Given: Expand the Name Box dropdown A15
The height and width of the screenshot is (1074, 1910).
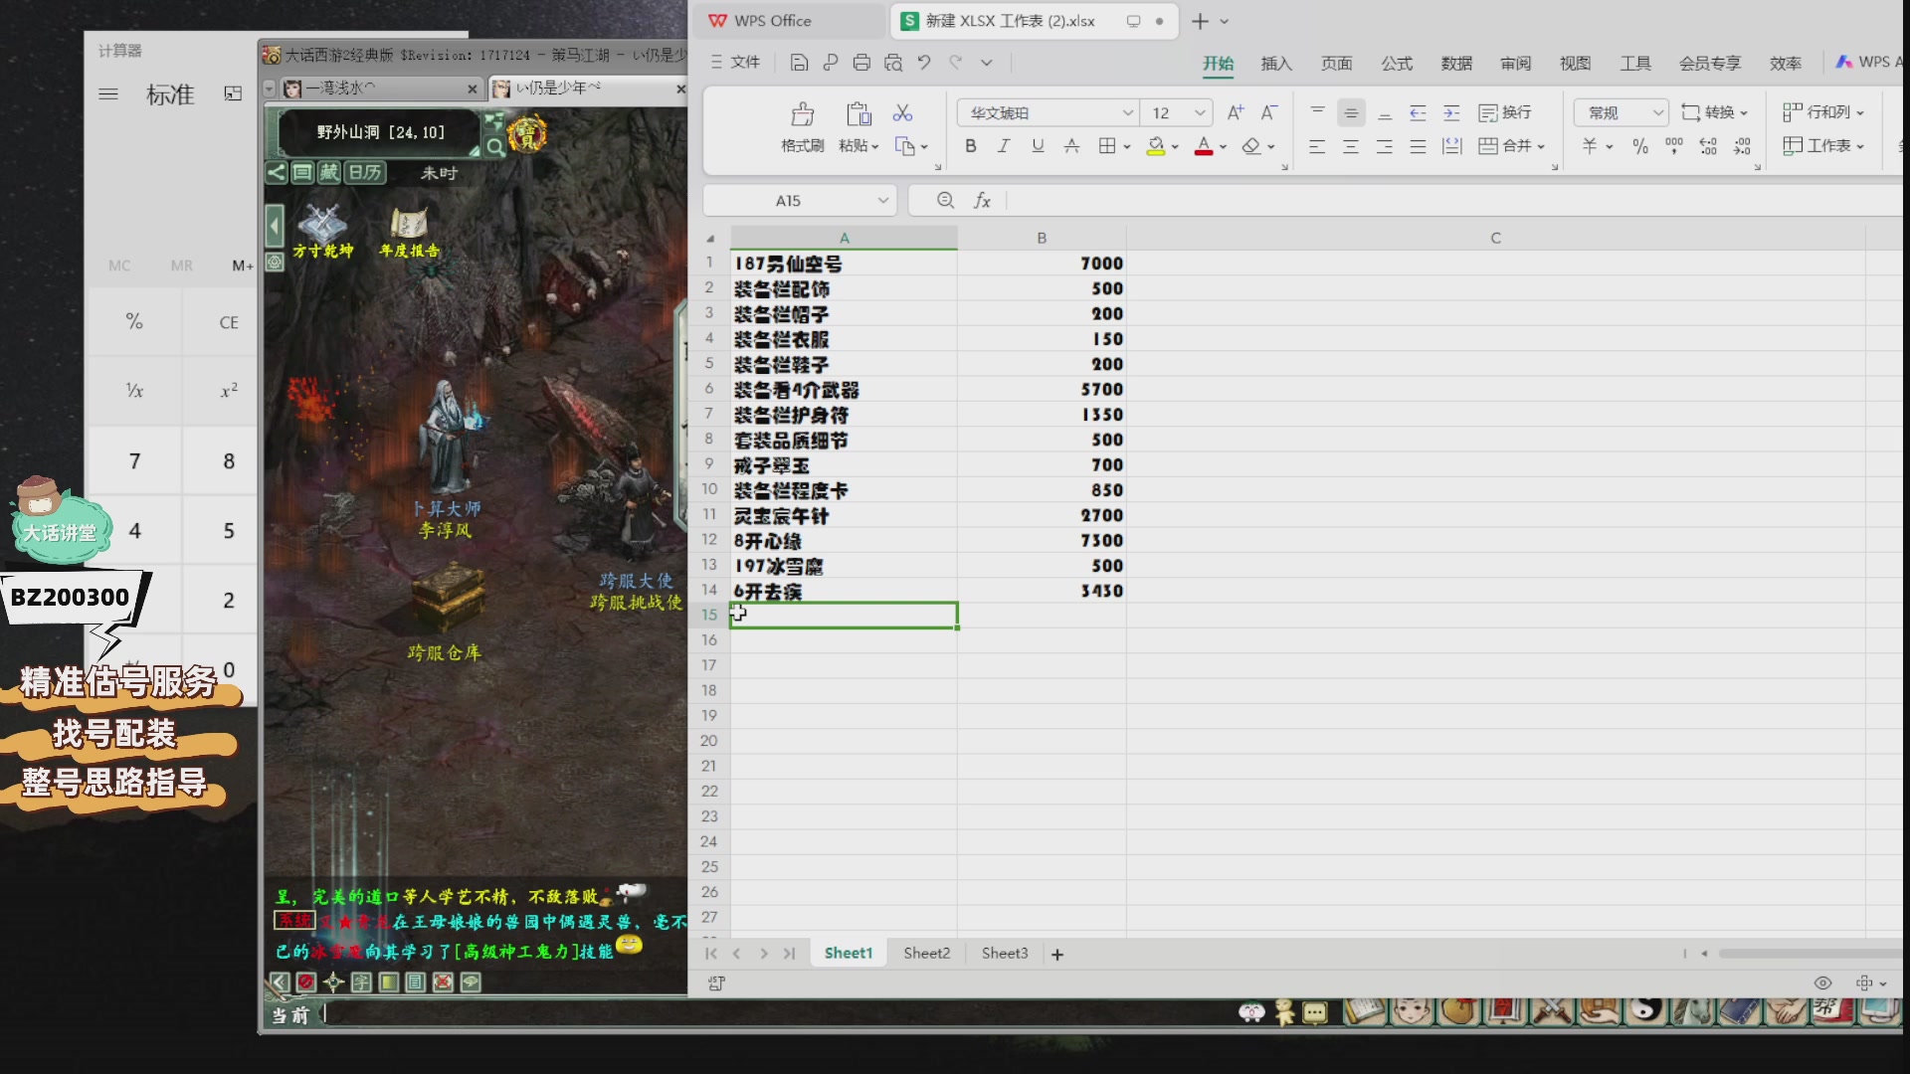Looking at the screenshot, I should [882, 201].
